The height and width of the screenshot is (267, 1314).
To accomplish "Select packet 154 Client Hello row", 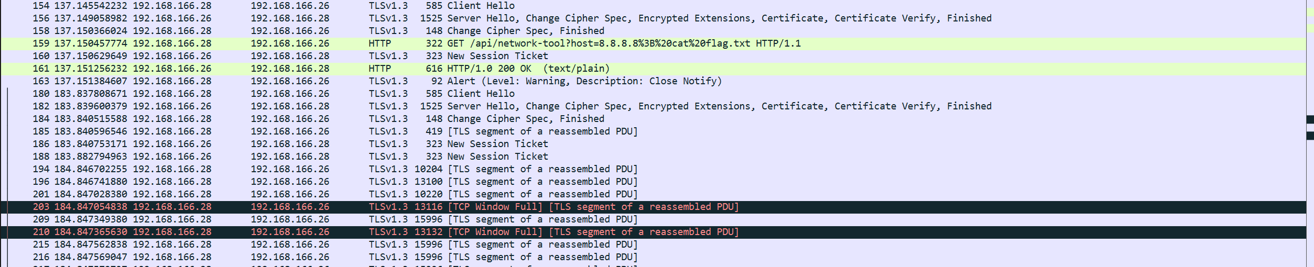I will (x=481, y=6).
